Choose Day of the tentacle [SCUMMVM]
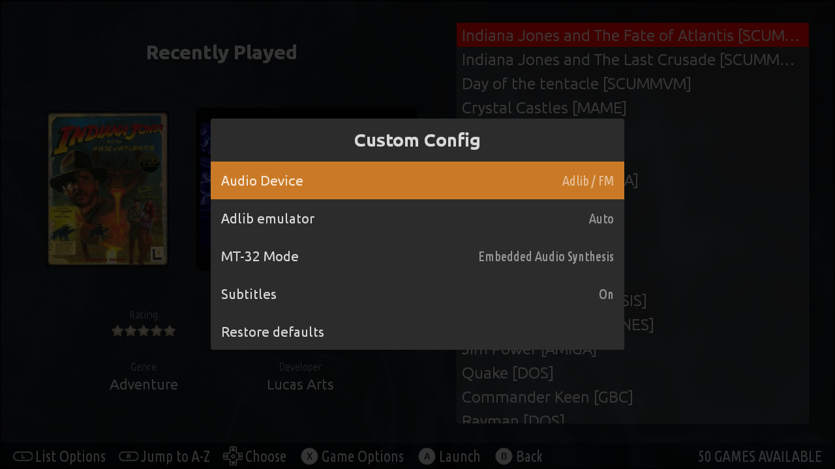Screen dimensions: 835x469 (576, 84)
